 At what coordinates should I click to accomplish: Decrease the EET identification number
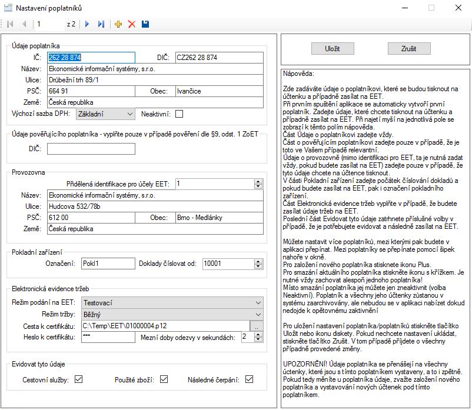coord(258,186)
